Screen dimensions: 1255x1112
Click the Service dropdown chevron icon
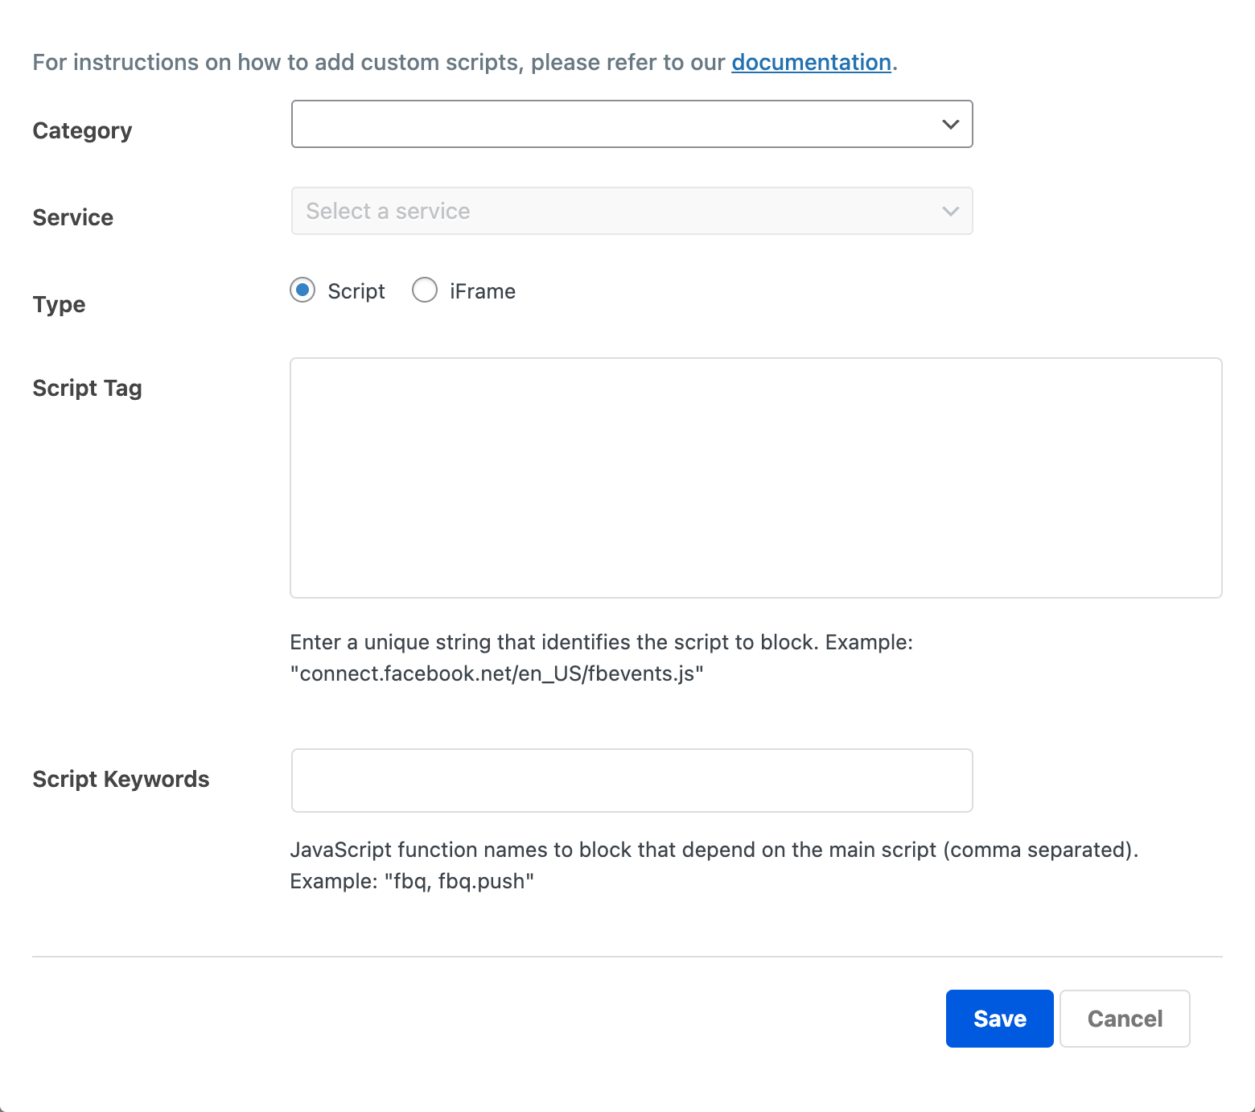pyautogui.click(x=950, y=211)
